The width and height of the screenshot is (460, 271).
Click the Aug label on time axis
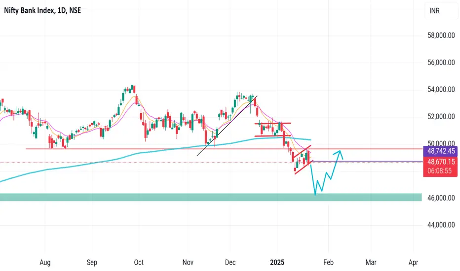coord(45,262)
